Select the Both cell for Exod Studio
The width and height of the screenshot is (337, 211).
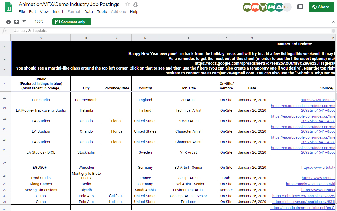[x=226, y=176]
